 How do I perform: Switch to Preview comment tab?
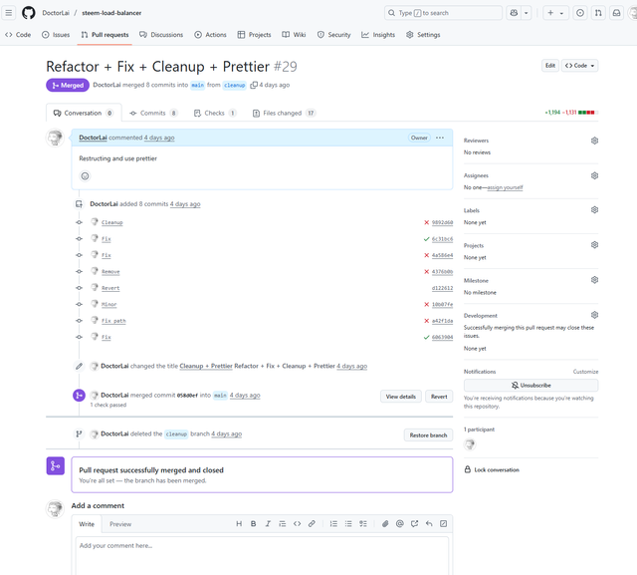click(120, 524)
